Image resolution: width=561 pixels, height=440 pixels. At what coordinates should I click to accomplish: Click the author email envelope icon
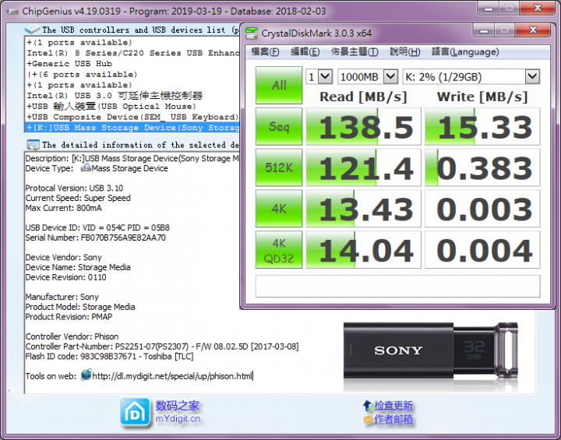pyautogui.click(x=368, y=419)
